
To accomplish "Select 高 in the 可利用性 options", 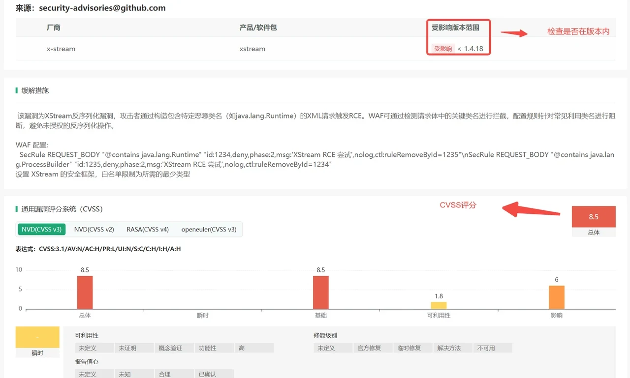I will (x=254, y=348).
